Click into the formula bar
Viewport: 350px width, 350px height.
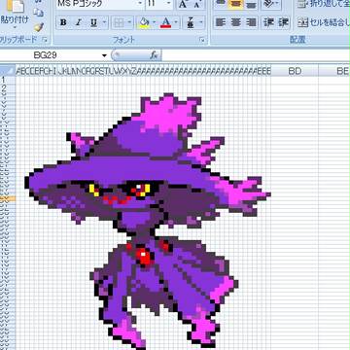click(x=256, y=55)
